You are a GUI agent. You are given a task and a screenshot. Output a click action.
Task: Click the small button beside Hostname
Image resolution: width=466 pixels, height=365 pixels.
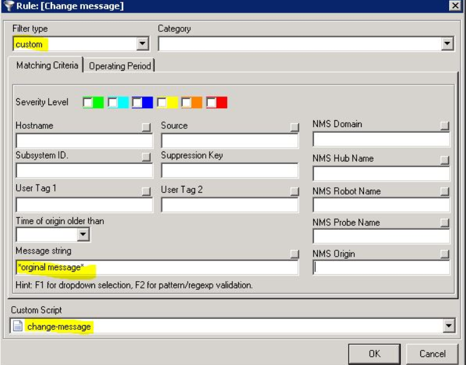146,127
